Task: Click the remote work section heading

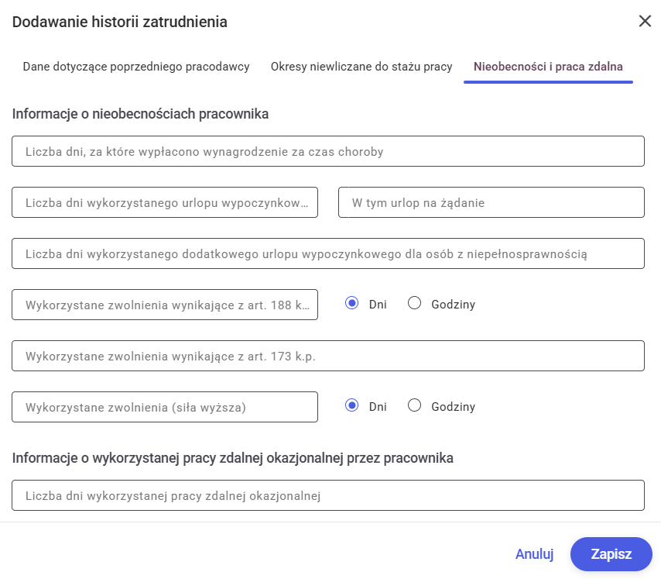Action: [x=232, y=458]
